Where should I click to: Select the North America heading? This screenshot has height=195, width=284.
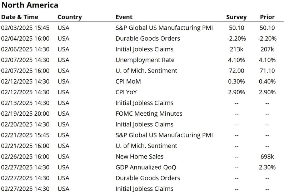pyautogui.click(x=30, y=5)
